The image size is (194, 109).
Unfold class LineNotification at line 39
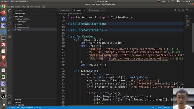point(66,30)
